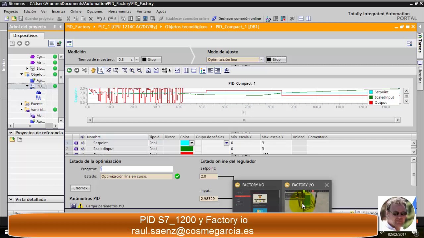Click the load PID parameters upload icon

pyautogui.click(x=73, y=206)
